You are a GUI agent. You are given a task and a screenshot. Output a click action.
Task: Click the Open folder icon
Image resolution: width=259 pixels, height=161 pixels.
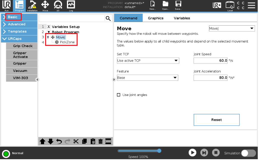point(165,5)
